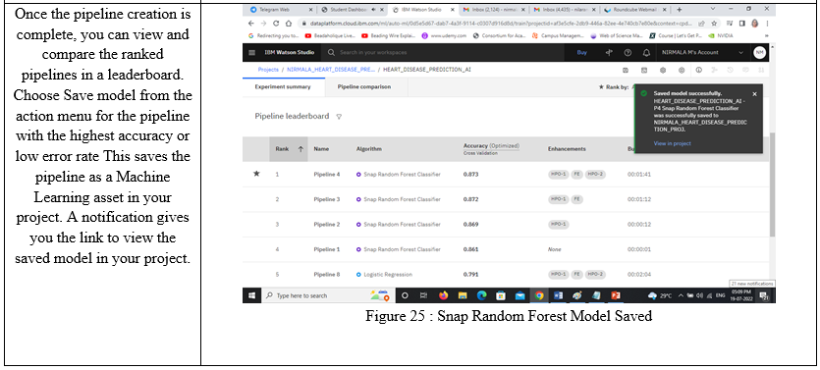This screenshot has width=820, height=370.
Task: Open Microsoft Edge from the taskbar
Action: [x=481, y=295]
